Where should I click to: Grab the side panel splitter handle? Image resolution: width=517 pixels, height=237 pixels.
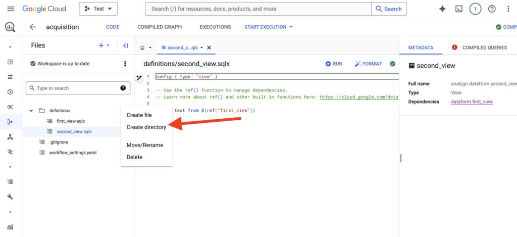click(x=400, y=158)
